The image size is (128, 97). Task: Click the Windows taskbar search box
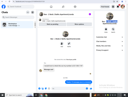(x=19, y=95)
